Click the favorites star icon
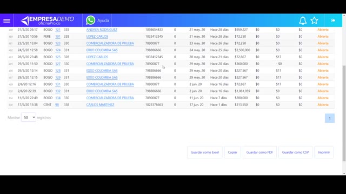 pyautogui.click(x=314, y=20)
